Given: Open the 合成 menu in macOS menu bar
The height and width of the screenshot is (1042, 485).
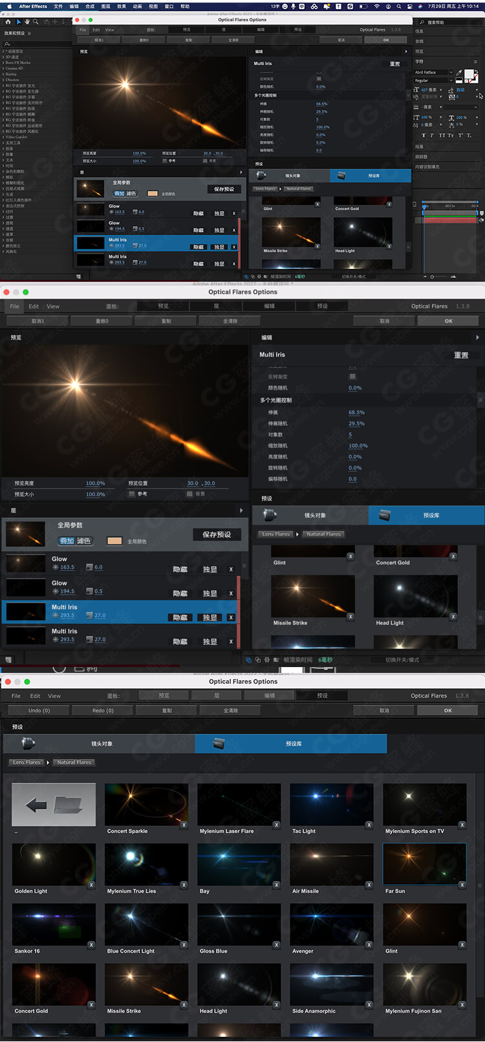Looking at the screenshot, I should pyautogui.click(x=90, y=6).
